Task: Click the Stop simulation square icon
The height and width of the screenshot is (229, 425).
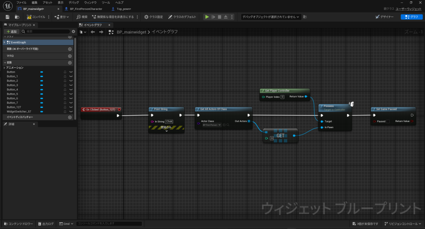Action: coord(220,17)
